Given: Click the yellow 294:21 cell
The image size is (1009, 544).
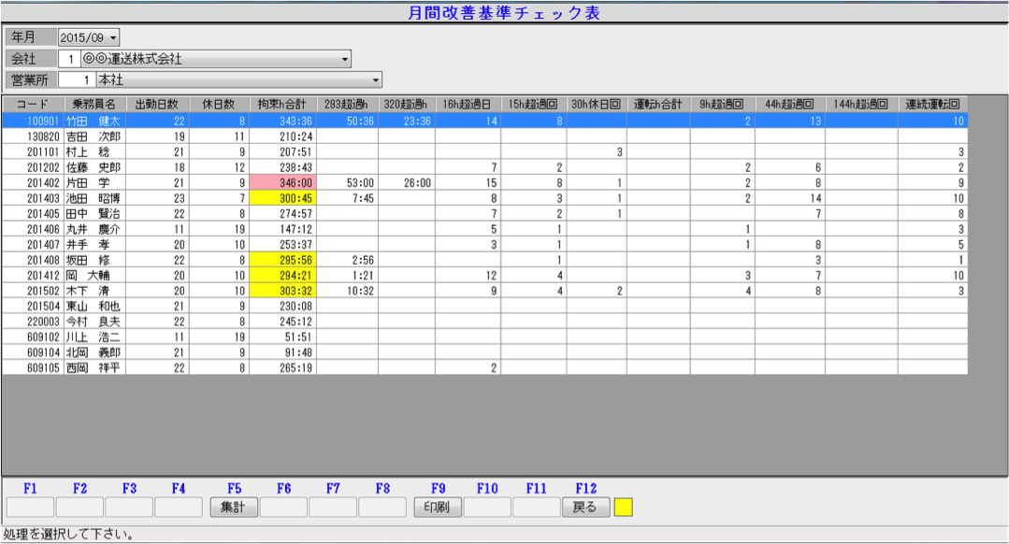Looking at the screenshot, I should pyautogui.click(x=282, y=275).
